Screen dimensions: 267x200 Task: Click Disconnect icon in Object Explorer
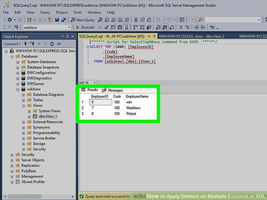[32, 44]
